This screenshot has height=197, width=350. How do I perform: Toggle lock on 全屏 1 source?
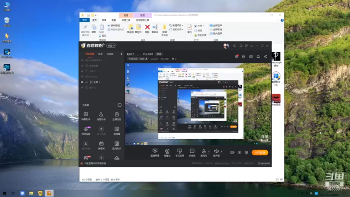coord(87,82)
